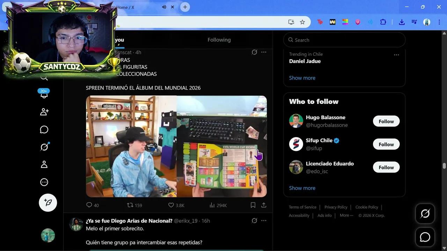Image resolution: width=447 pixels, height=251 pixels.
Task: Like the Spreen album post
Action: click(176, 205)
